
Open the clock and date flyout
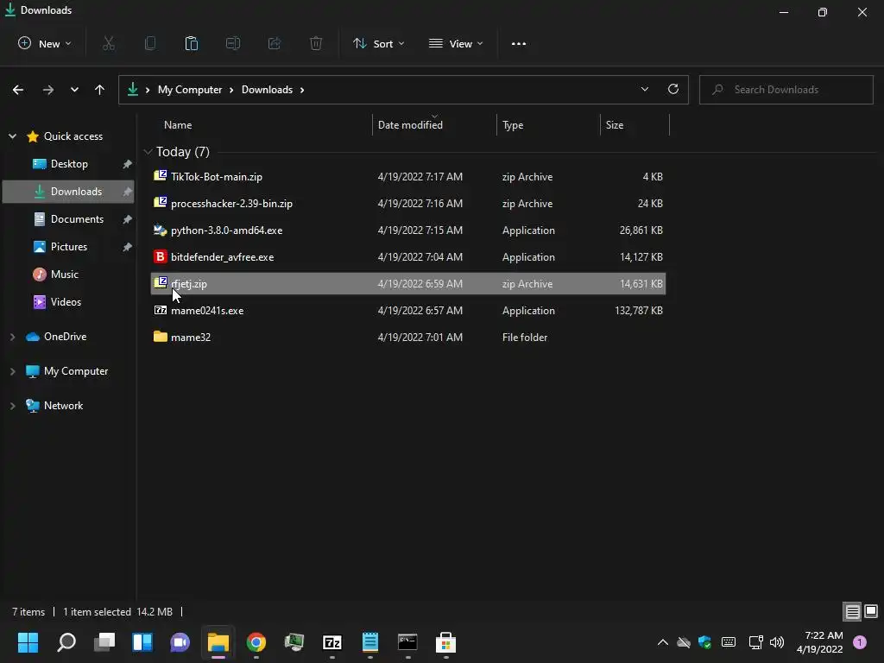click(820, 642)
